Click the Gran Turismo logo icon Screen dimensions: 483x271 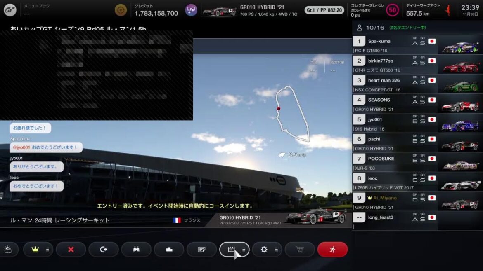pos(10,10)
